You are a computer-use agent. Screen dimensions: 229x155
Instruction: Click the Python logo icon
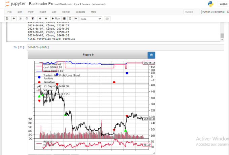(x=210, y=4)
